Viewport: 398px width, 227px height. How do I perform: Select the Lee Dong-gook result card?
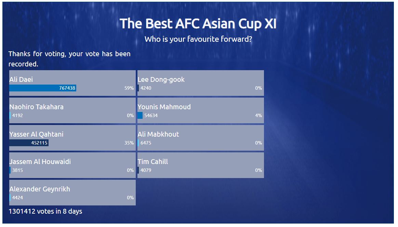point(200,83)
